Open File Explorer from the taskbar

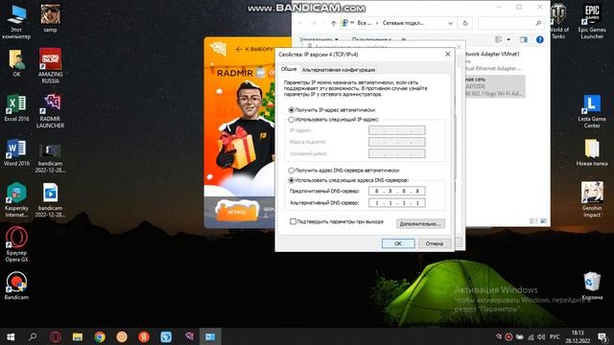tap(78, 336)
